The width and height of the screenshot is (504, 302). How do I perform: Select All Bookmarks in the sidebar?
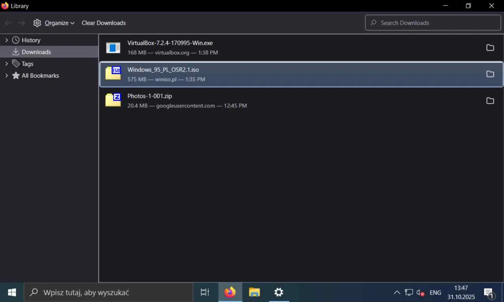40,75
